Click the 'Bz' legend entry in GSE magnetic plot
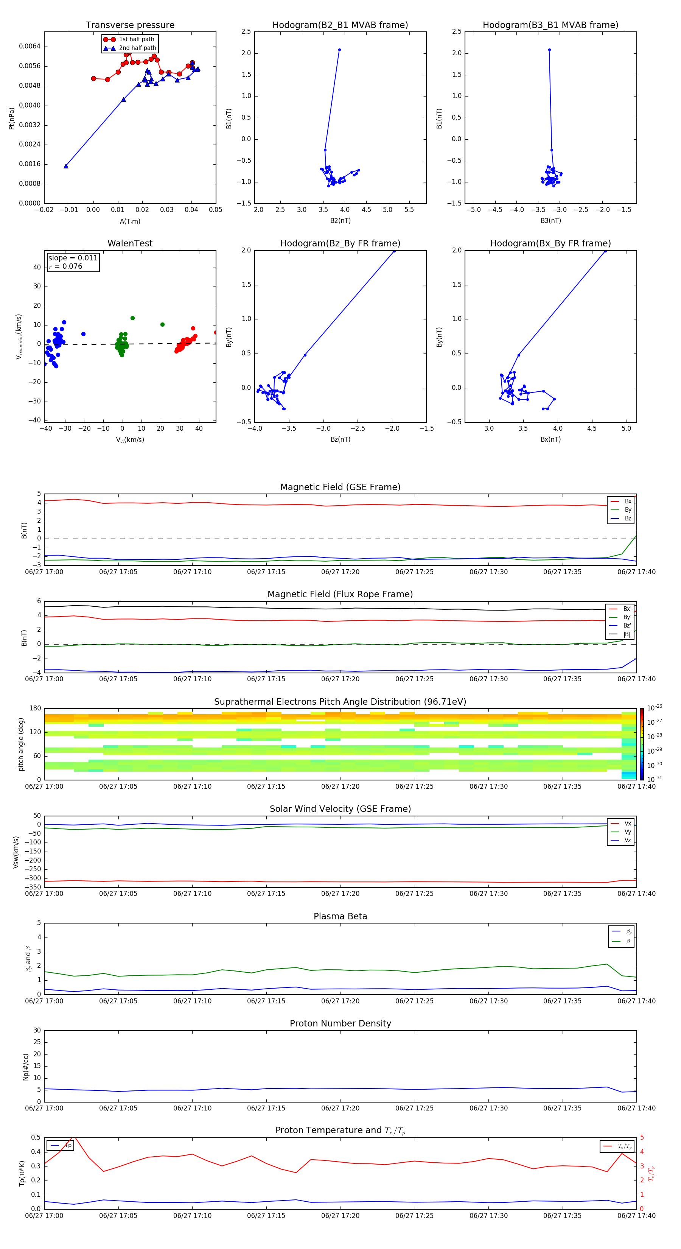The height and width of the screenshot is (1249, 681). [621, 518]
